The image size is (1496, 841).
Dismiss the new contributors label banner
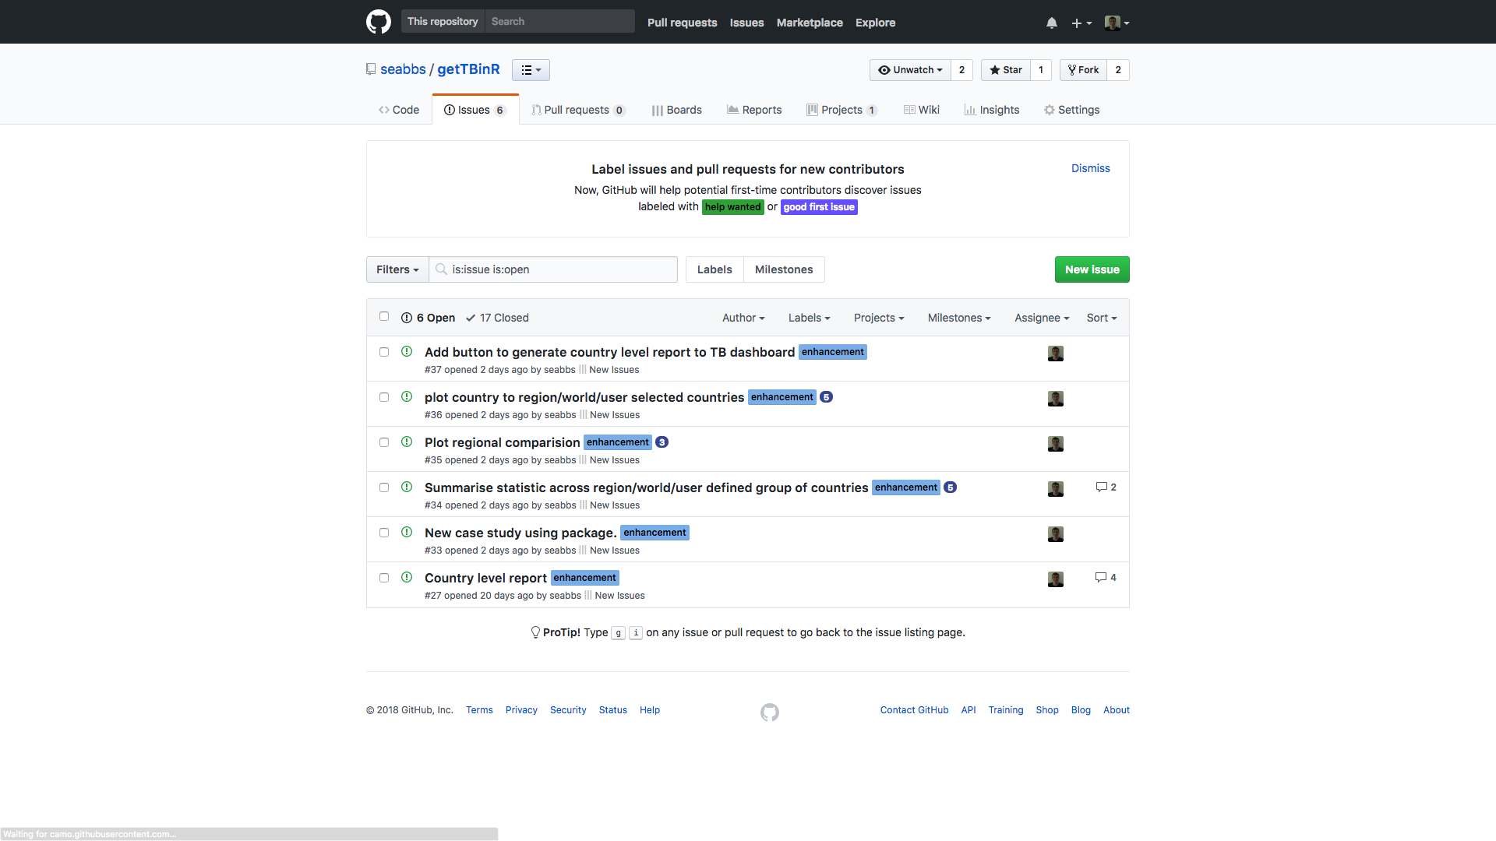tap(1090, 168)
